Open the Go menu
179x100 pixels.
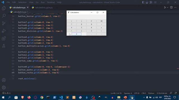click(37, 2)
